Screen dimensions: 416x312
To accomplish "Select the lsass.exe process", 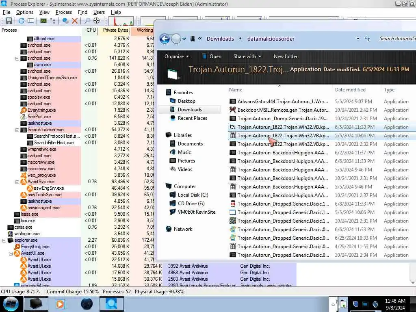I will [x=29, y=214].
